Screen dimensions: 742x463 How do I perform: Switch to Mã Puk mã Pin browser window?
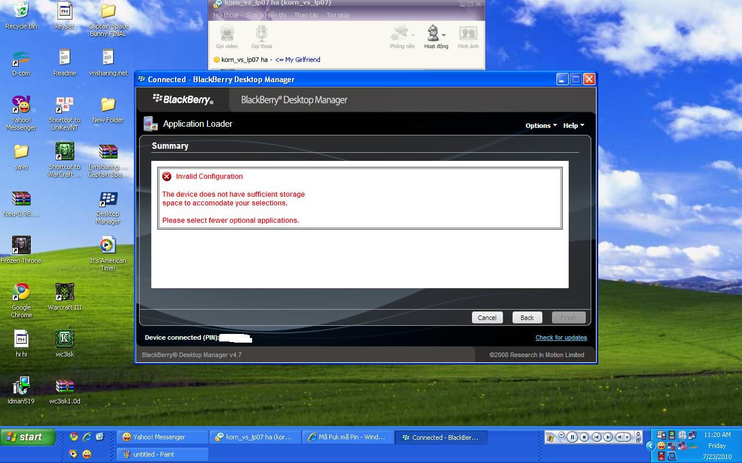(348, 438)
